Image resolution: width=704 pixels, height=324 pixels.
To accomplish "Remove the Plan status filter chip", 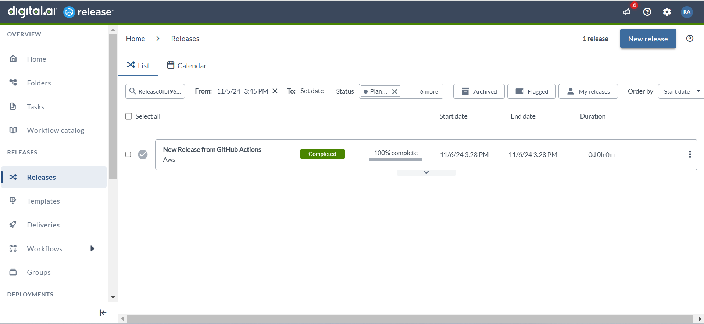I will point(394,91).
